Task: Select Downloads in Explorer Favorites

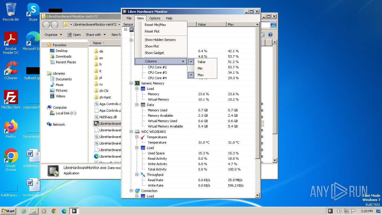Action: [64, 56]
